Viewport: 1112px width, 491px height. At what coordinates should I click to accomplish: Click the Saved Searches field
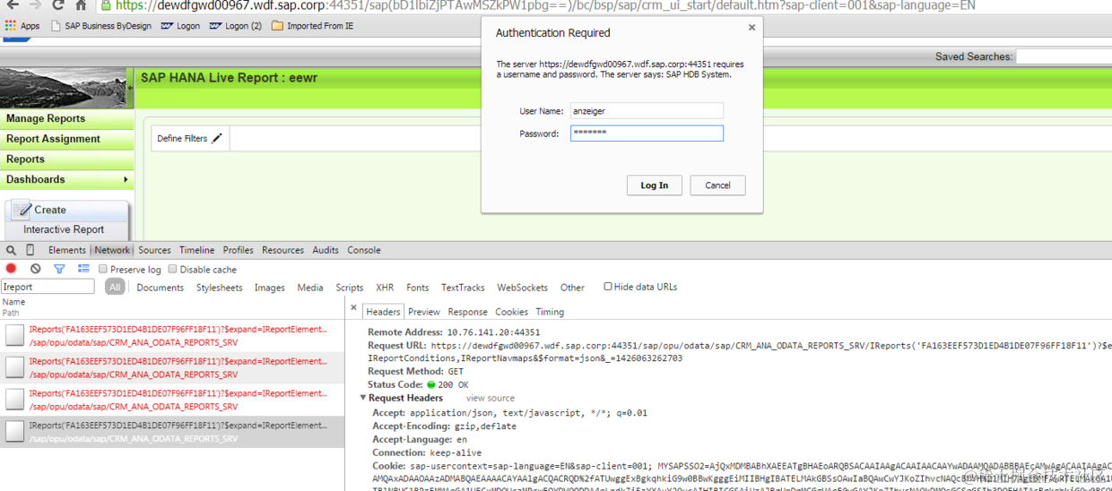(1064, 56)
